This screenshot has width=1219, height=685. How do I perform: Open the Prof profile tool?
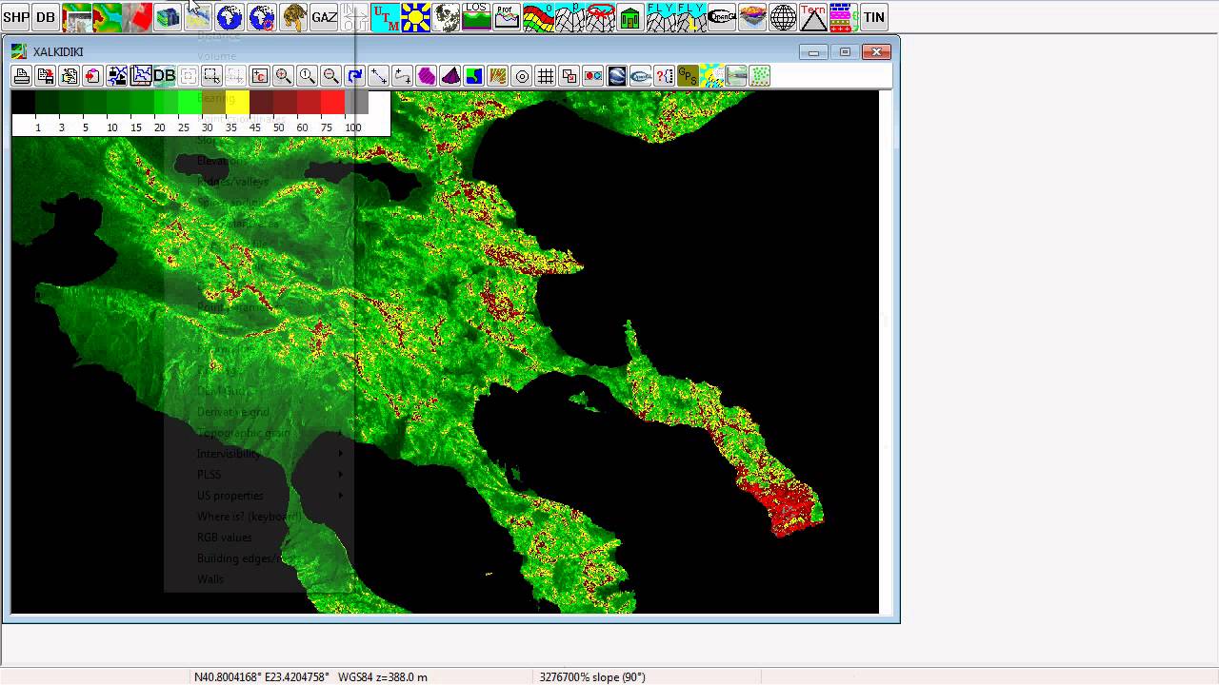[507, 17]
